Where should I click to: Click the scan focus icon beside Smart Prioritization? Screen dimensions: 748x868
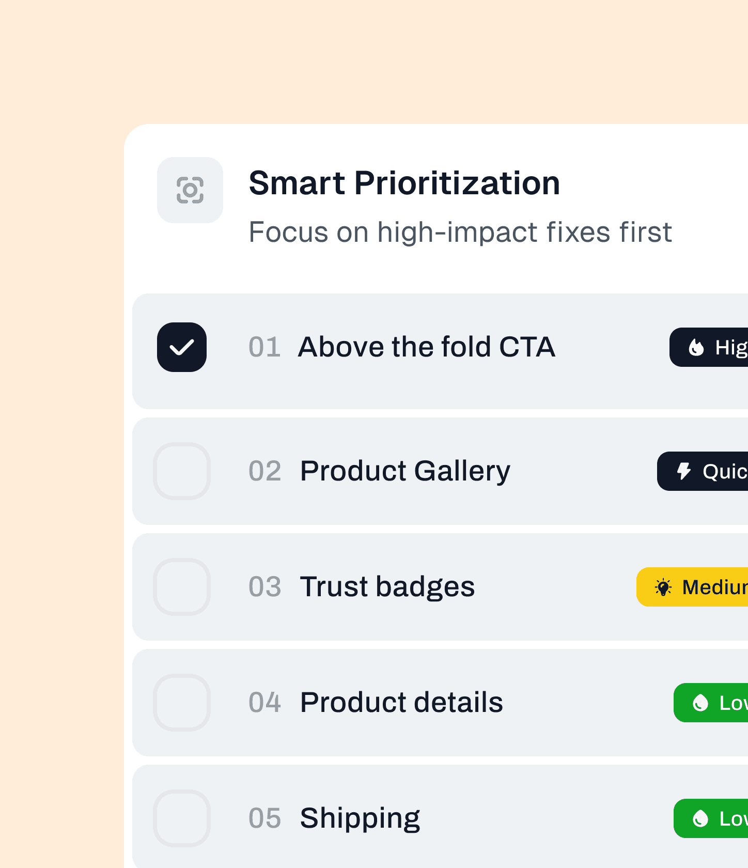pyautogui.click(x=190, y=190)
